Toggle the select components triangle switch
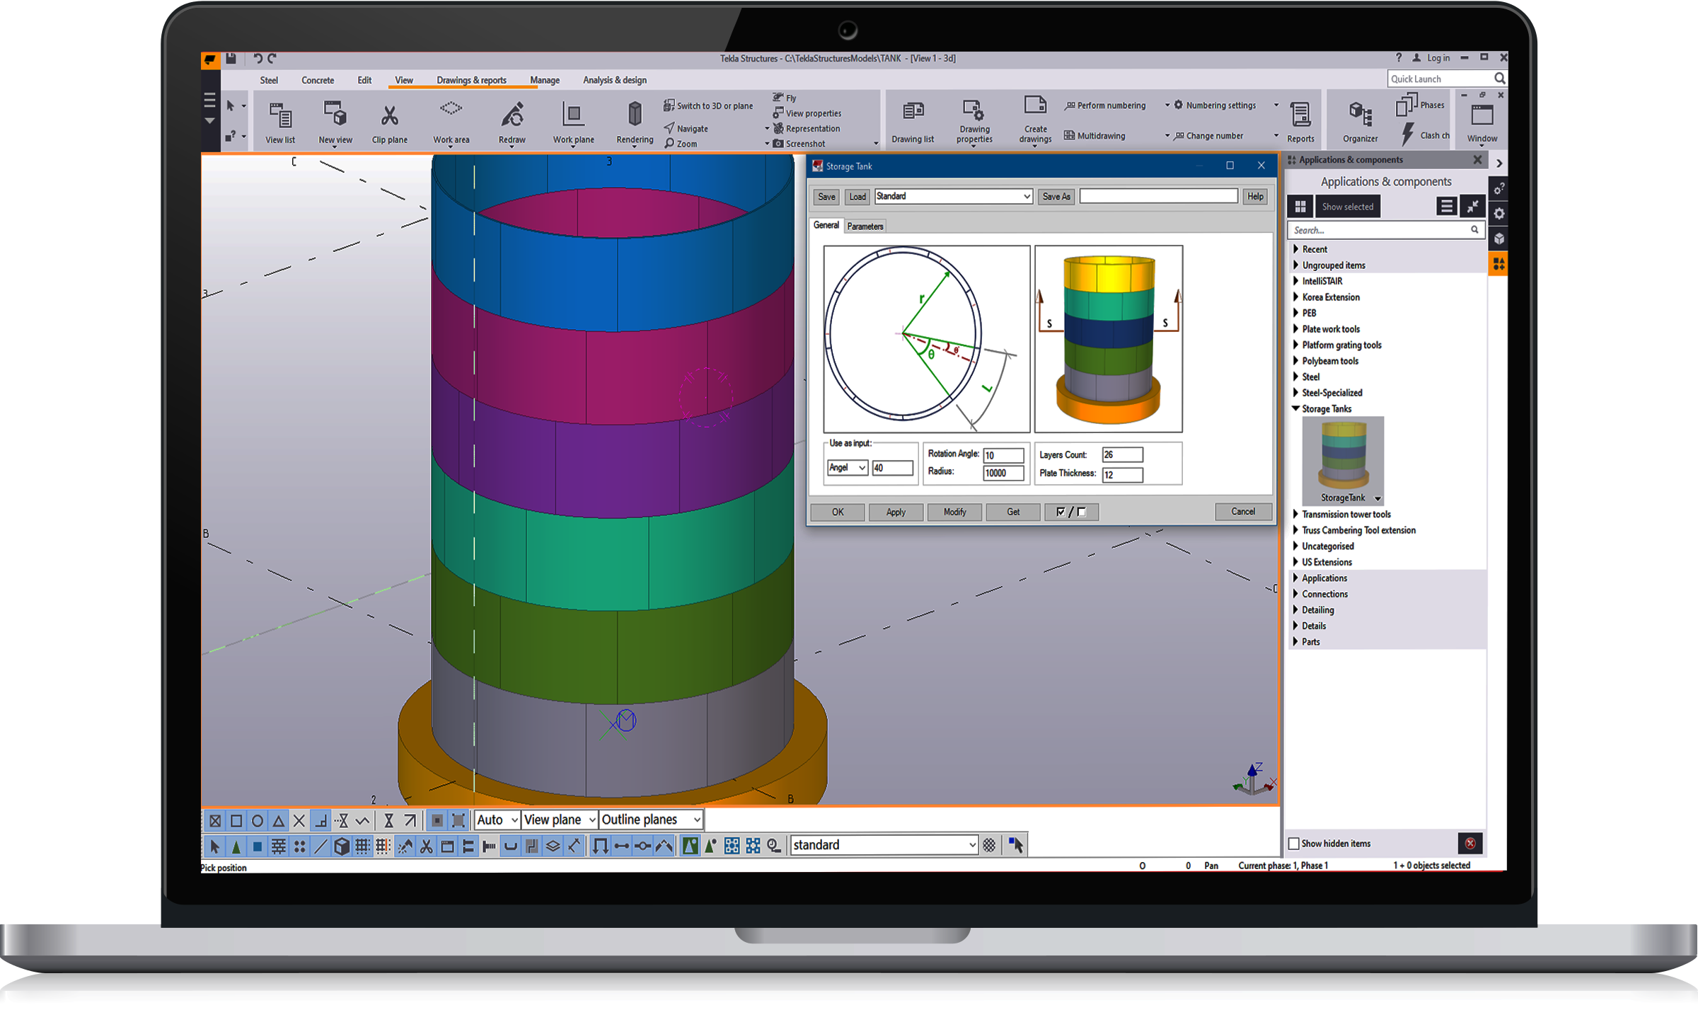 tap(236, 845)
